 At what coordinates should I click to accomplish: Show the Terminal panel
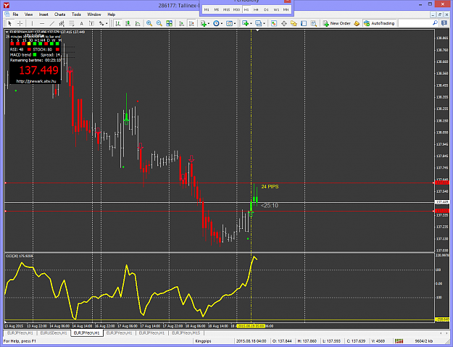coord(304,23)
